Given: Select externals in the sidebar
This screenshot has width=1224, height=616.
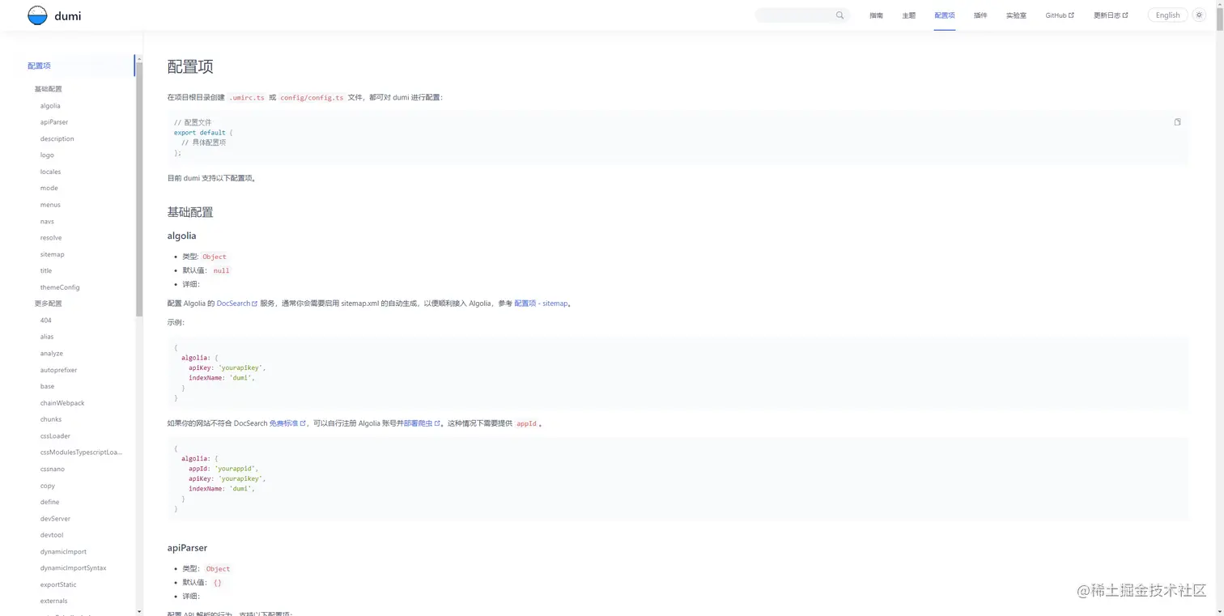Looking at the screenshot, I should pos(54,601).
